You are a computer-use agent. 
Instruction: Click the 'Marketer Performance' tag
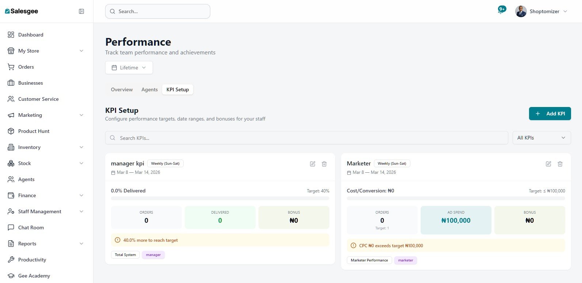click(x=370, y=260)
